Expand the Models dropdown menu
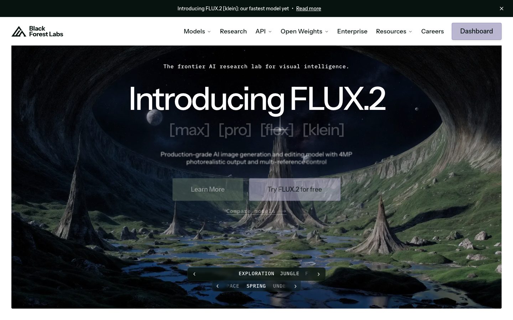513x320 pixels. click(x=197, y=31)
